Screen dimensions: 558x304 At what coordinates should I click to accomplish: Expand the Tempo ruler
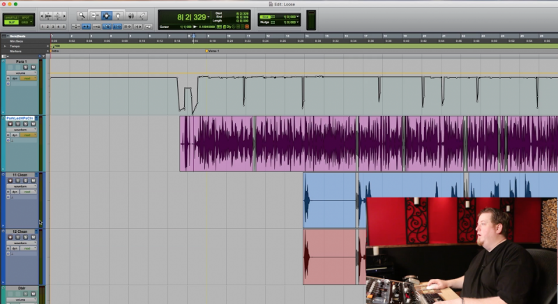point(5,46)
